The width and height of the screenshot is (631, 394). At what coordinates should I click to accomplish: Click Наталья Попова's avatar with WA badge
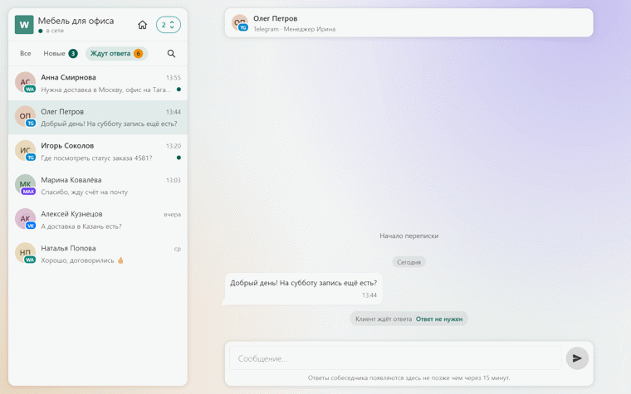click(26, 253)
